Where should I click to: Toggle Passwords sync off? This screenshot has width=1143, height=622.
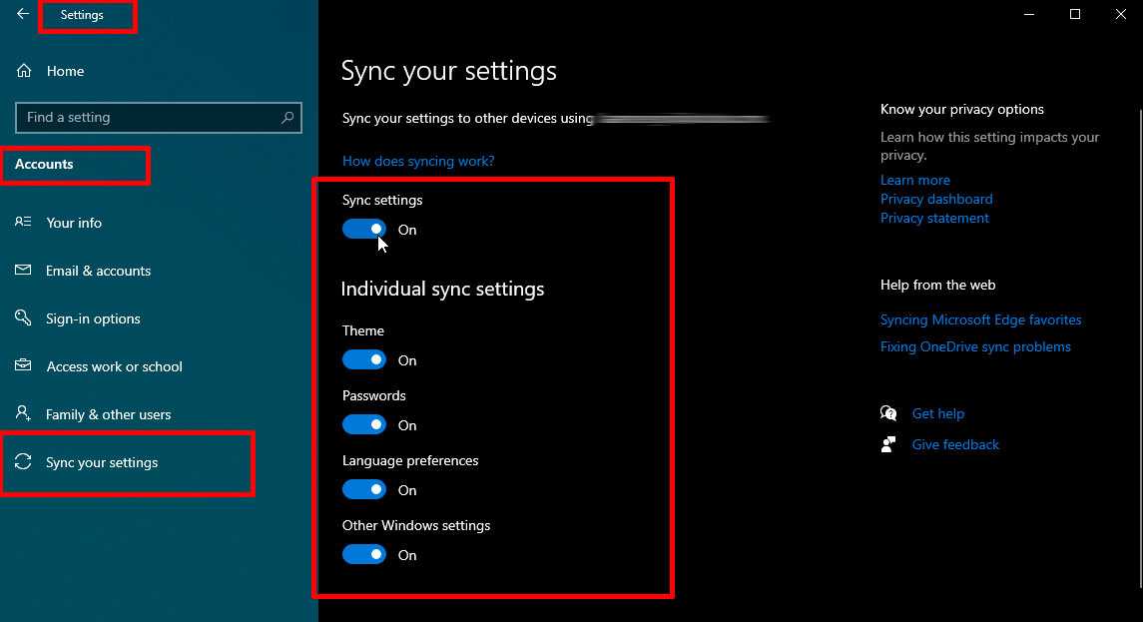(x=364, y=425)
